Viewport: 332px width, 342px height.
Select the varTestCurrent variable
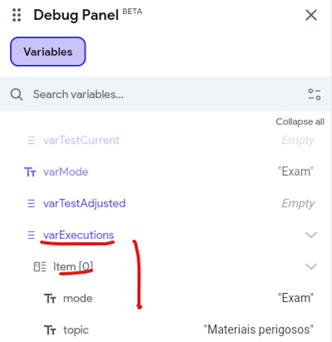[x=81, y=140]
